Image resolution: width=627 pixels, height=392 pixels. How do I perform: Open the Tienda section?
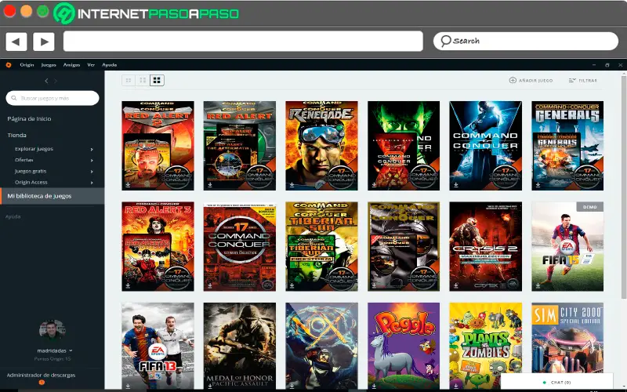(16, 135)
